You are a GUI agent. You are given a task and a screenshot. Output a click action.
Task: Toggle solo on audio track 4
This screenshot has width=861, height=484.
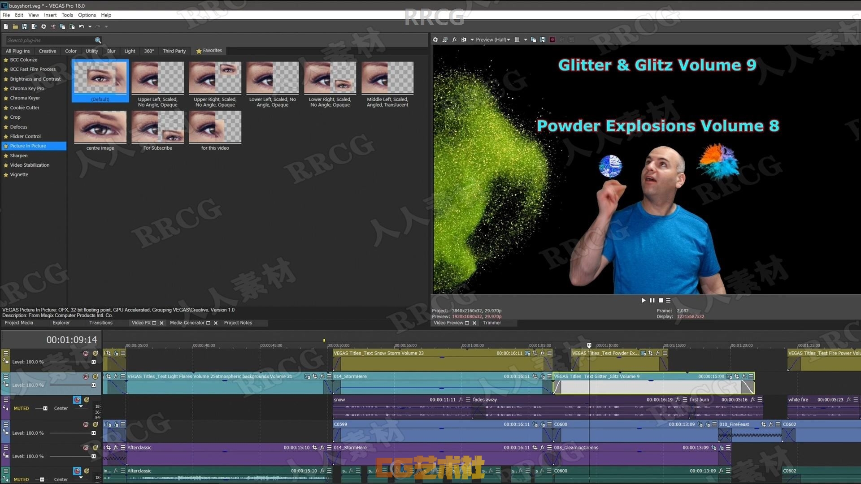[87, 400]
